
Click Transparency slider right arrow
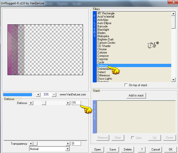point(68,143)
